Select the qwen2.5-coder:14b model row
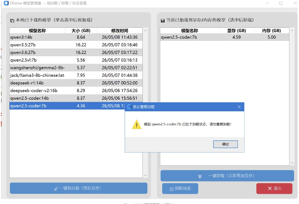The height and width of the screenshot is (204, 299). pyautogui.click(x=76, y=98)
